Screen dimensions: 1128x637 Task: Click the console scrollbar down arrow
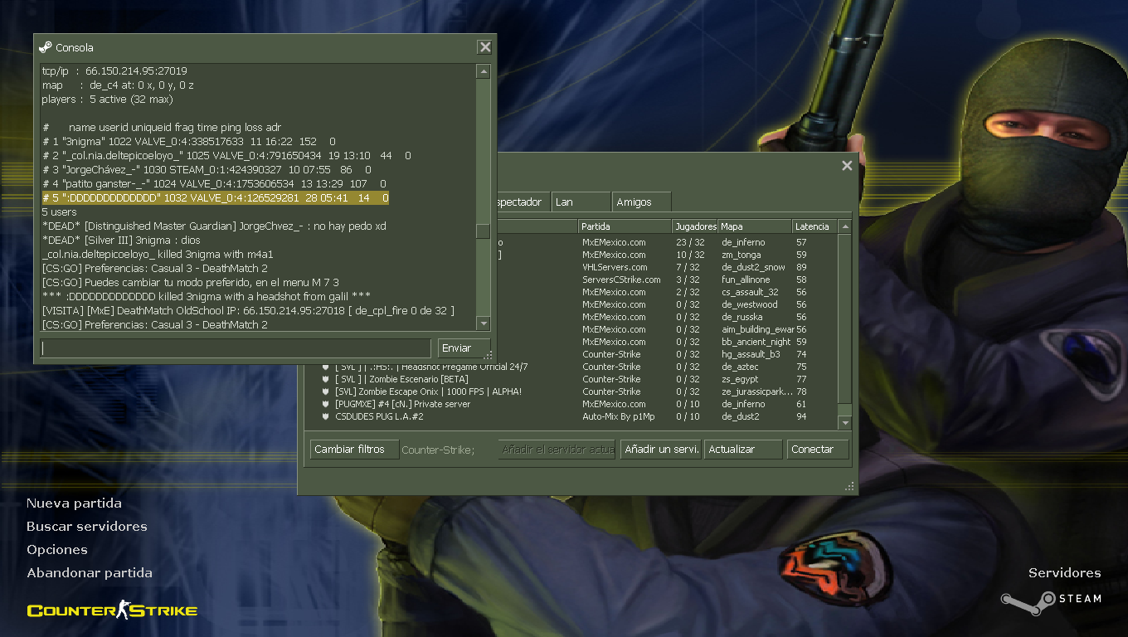pos(483,323)
